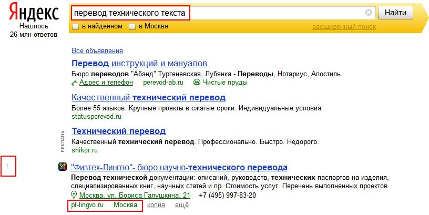The height and width of the screenshot is (215, 429).
Task: Click the metro icon beside Чистые пруды
Action: (x=197, y=83)
